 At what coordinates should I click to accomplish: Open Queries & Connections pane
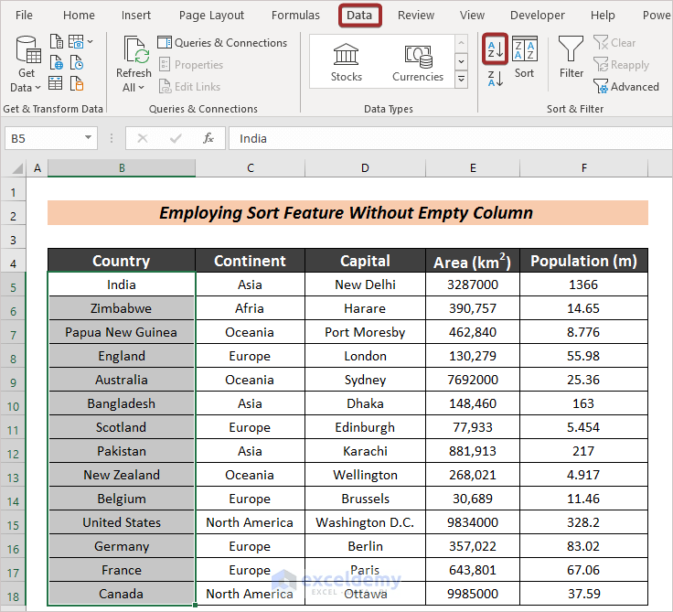(222, 42)
